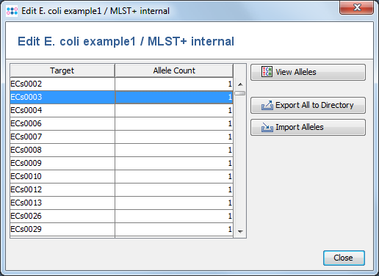Close the dialog with Close button
The width and height of the screenshot is (379, 276).
(344, 258)
